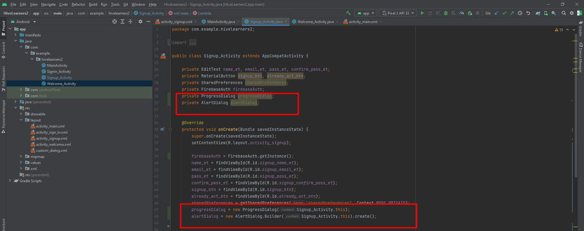The height and width of the screenshot is (231, 584).
Task: Click the Git rollback undo arrow
Action: click(528, 13)
